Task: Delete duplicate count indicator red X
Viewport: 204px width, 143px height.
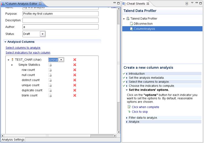Action: (x=75, y=90)
